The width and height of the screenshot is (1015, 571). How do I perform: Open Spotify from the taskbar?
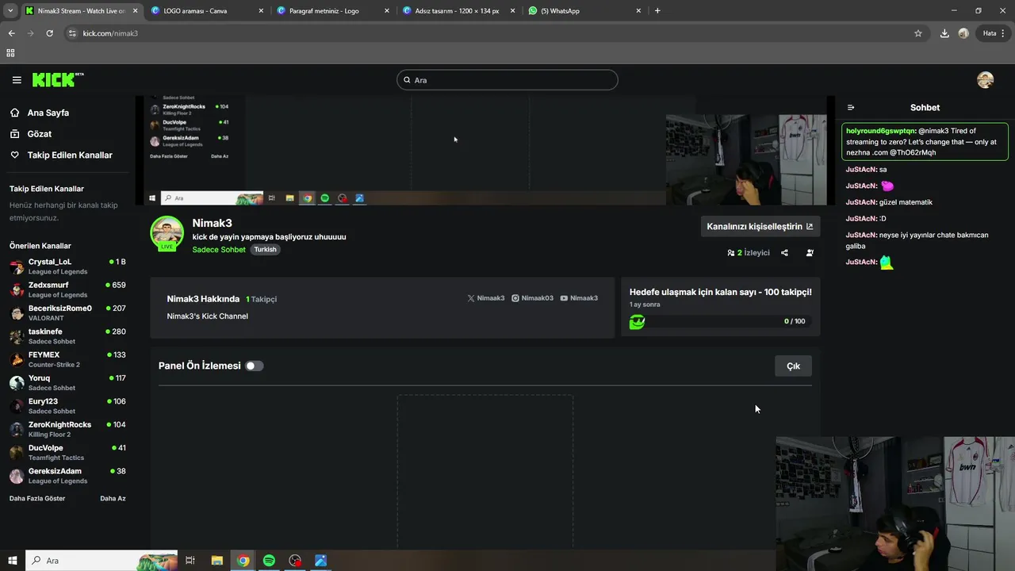269,561
